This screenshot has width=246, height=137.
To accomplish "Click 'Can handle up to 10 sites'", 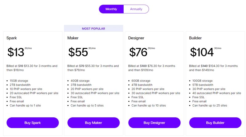I will [149, 105].
